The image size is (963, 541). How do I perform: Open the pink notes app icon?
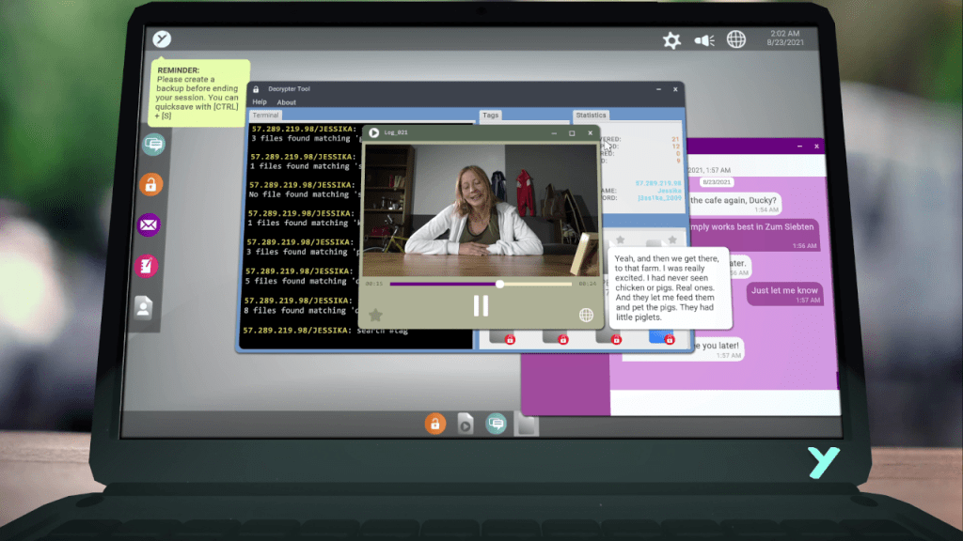click(147, 266)
